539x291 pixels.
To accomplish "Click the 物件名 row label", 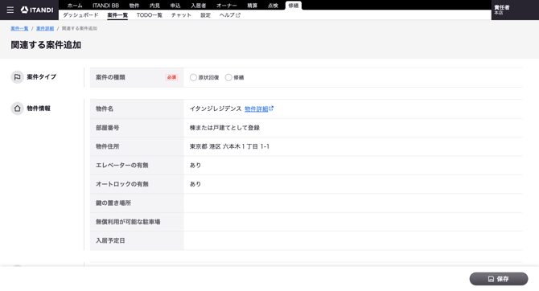I will (x=105, y=109).
